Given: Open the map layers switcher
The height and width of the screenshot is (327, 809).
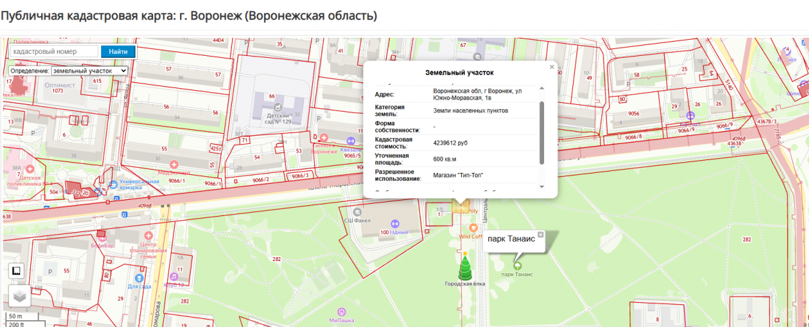Looking at the screenshot, I should point(18,295).
